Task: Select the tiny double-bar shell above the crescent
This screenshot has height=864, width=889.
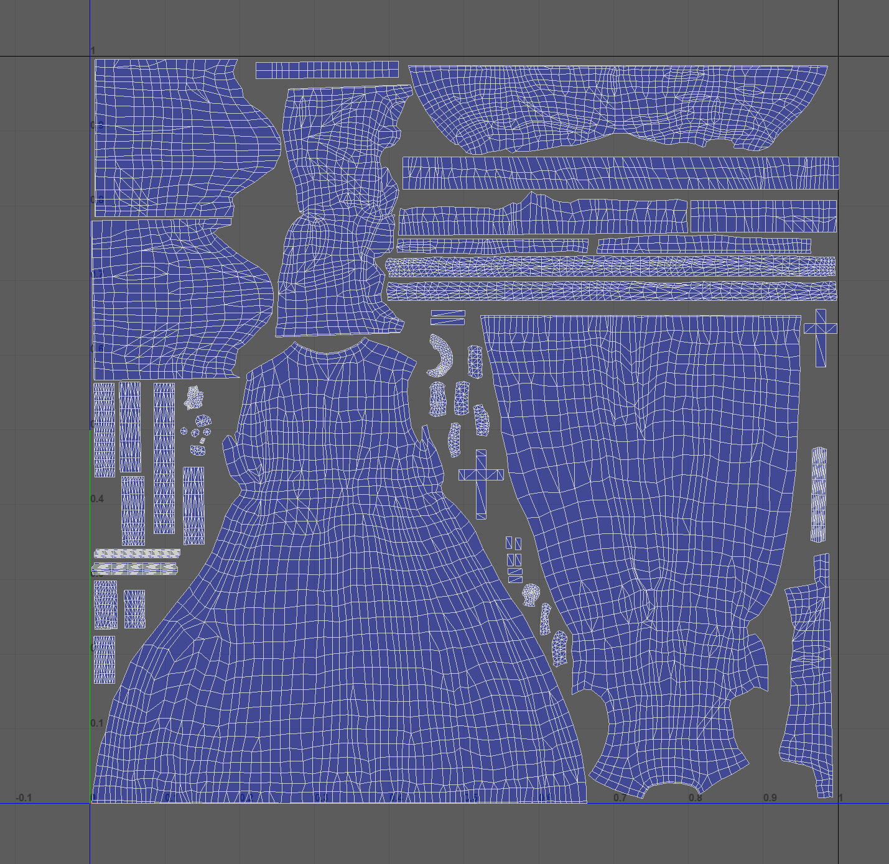Action: [448, 317]
